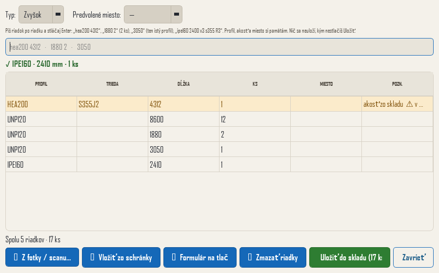Select the S355J2 grade cell
Screen dimensions: 439x273
pyautogui.click(x=112, y=104)
